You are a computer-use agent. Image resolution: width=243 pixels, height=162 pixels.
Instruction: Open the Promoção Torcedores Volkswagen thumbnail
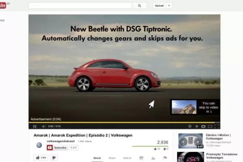[190, 157]
